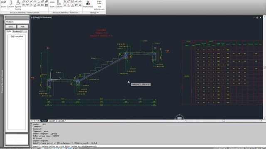Open the Drawing Recovery Manager side tab
The width and height of the screenshot is (266, 149).
(x=2, y=81)
